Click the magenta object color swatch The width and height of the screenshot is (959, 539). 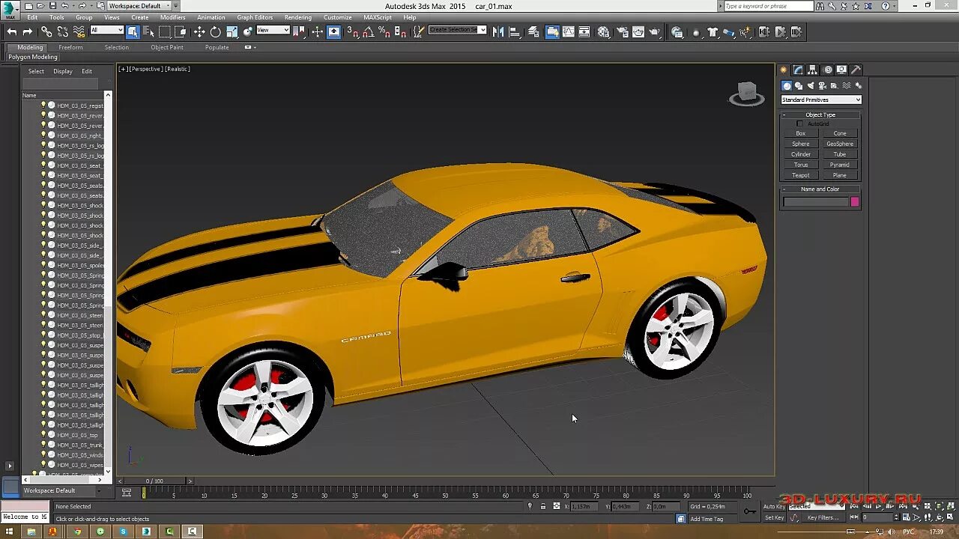click(855, 201)
